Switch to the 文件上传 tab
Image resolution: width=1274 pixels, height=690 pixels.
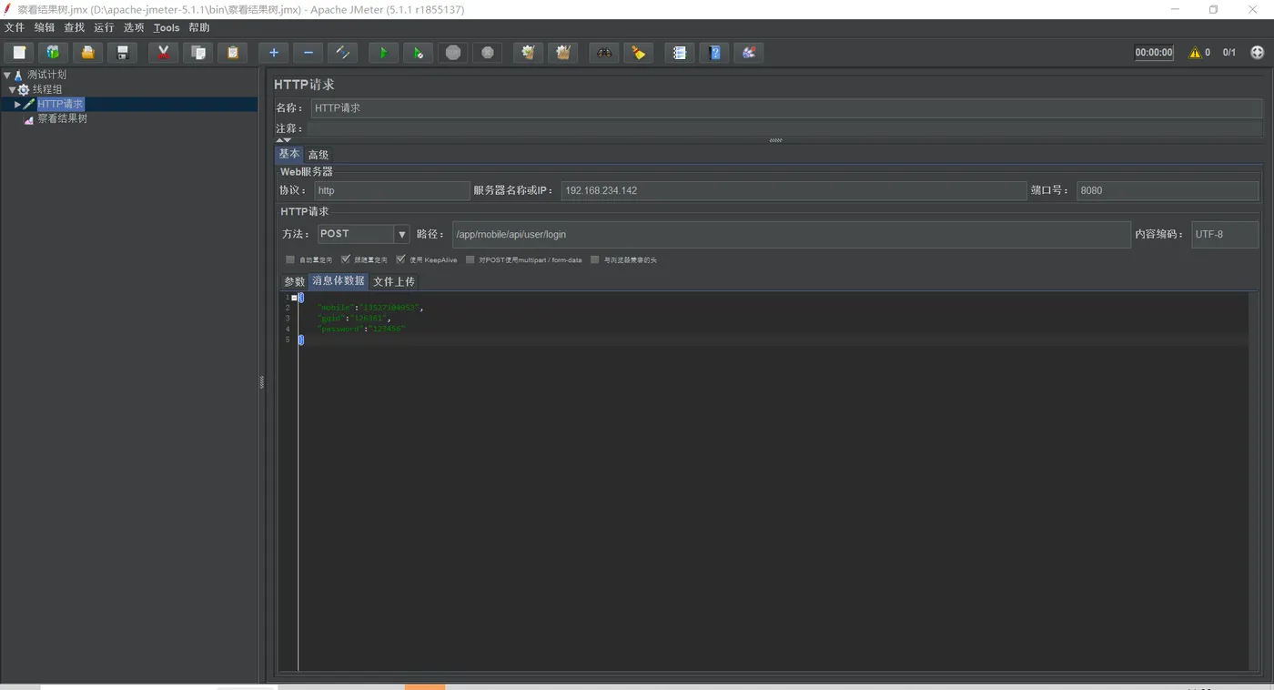click(394, 281)
